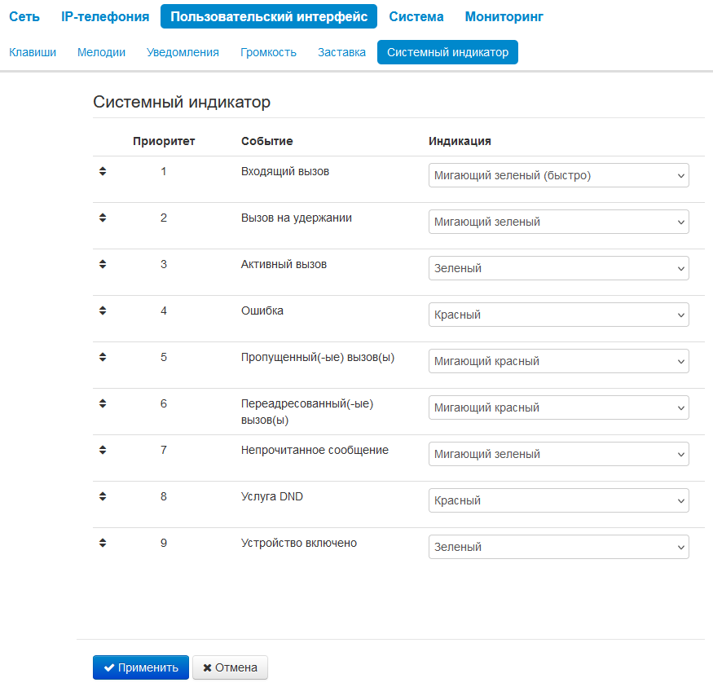Screen dimensions: 713x687
Task: Expand the indication dropdown for Ошибка
Action: tap(558, 315)
